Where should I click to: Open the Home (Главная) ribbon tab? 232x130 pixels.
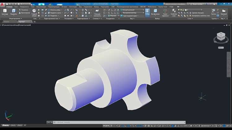pos(9,7)
